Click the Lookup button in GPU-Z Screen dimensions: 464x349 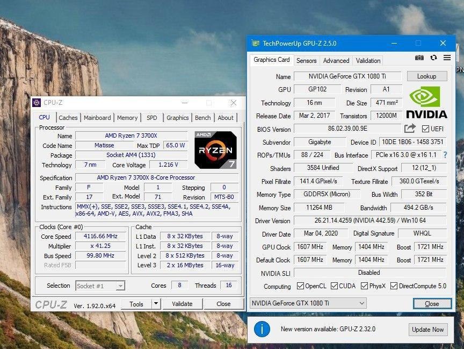pyautogui.click(x=427, y=76)
